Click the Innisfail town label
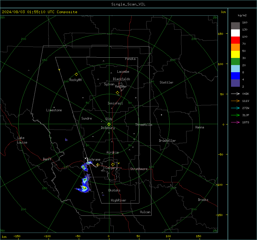257x240 pixels. (x=115, y=103)
